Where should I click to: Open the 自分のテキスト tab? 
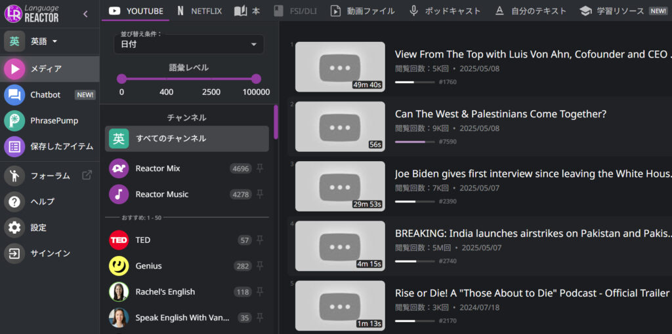point(530,11)
